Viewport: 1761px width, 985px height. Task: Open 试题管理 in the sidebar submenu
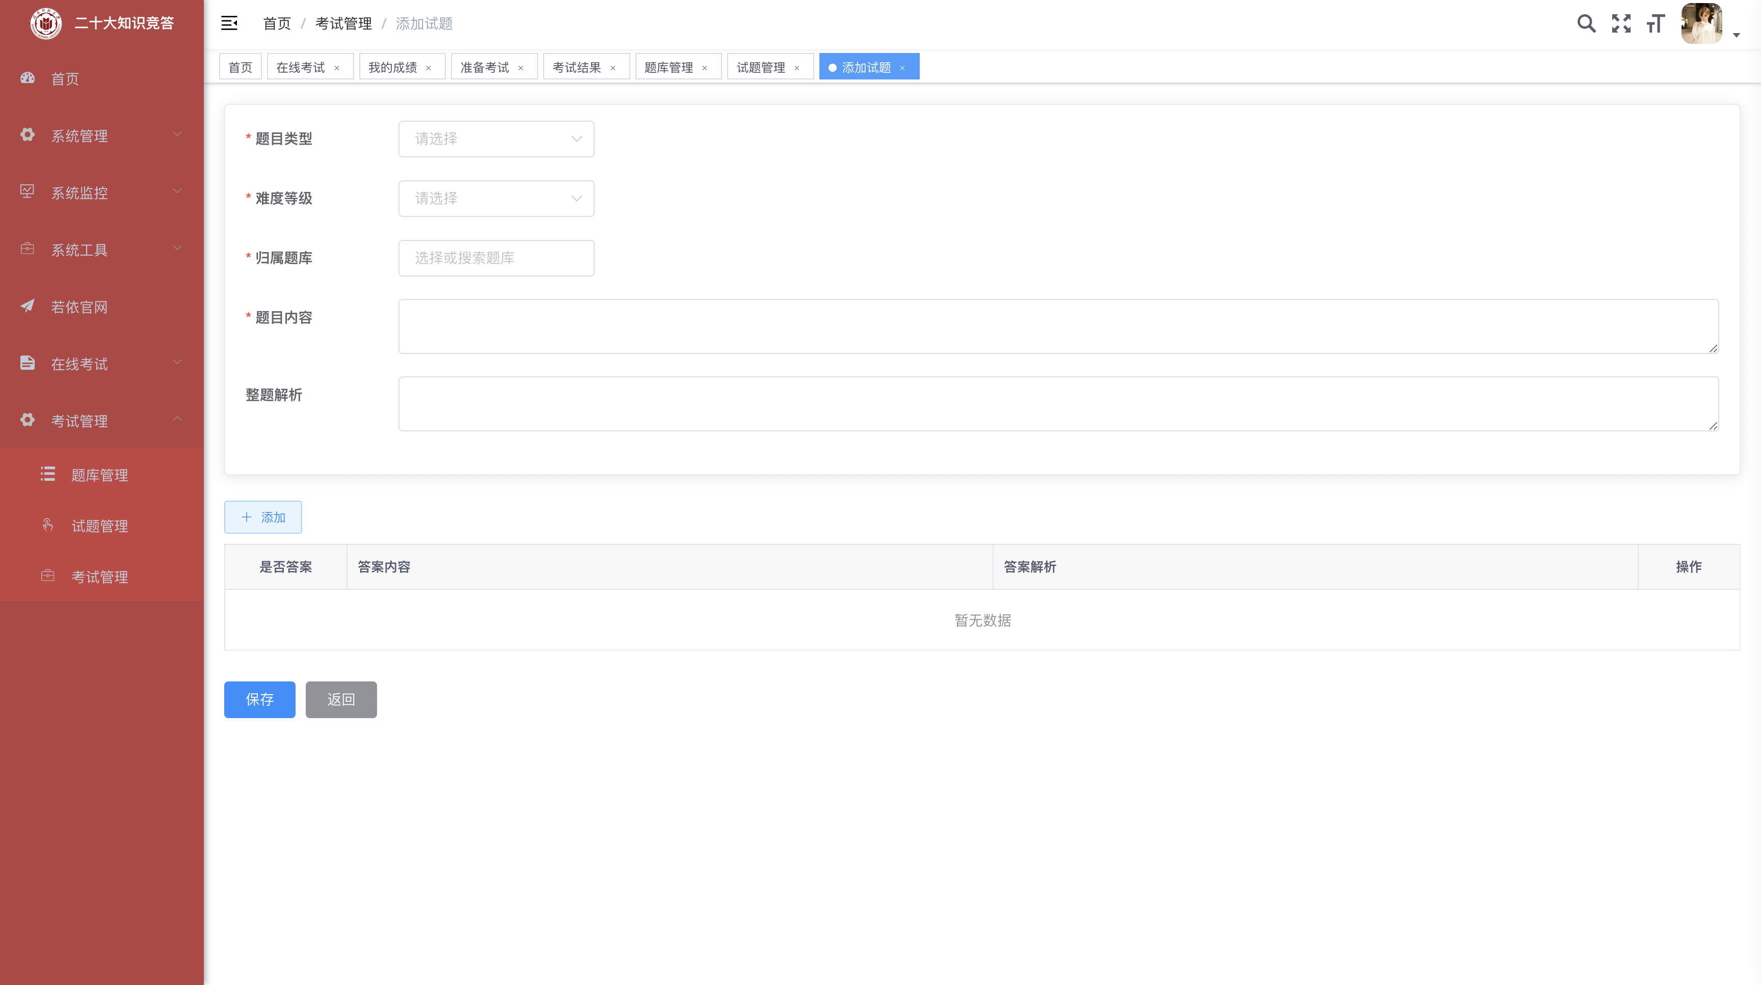coord(100,526)
